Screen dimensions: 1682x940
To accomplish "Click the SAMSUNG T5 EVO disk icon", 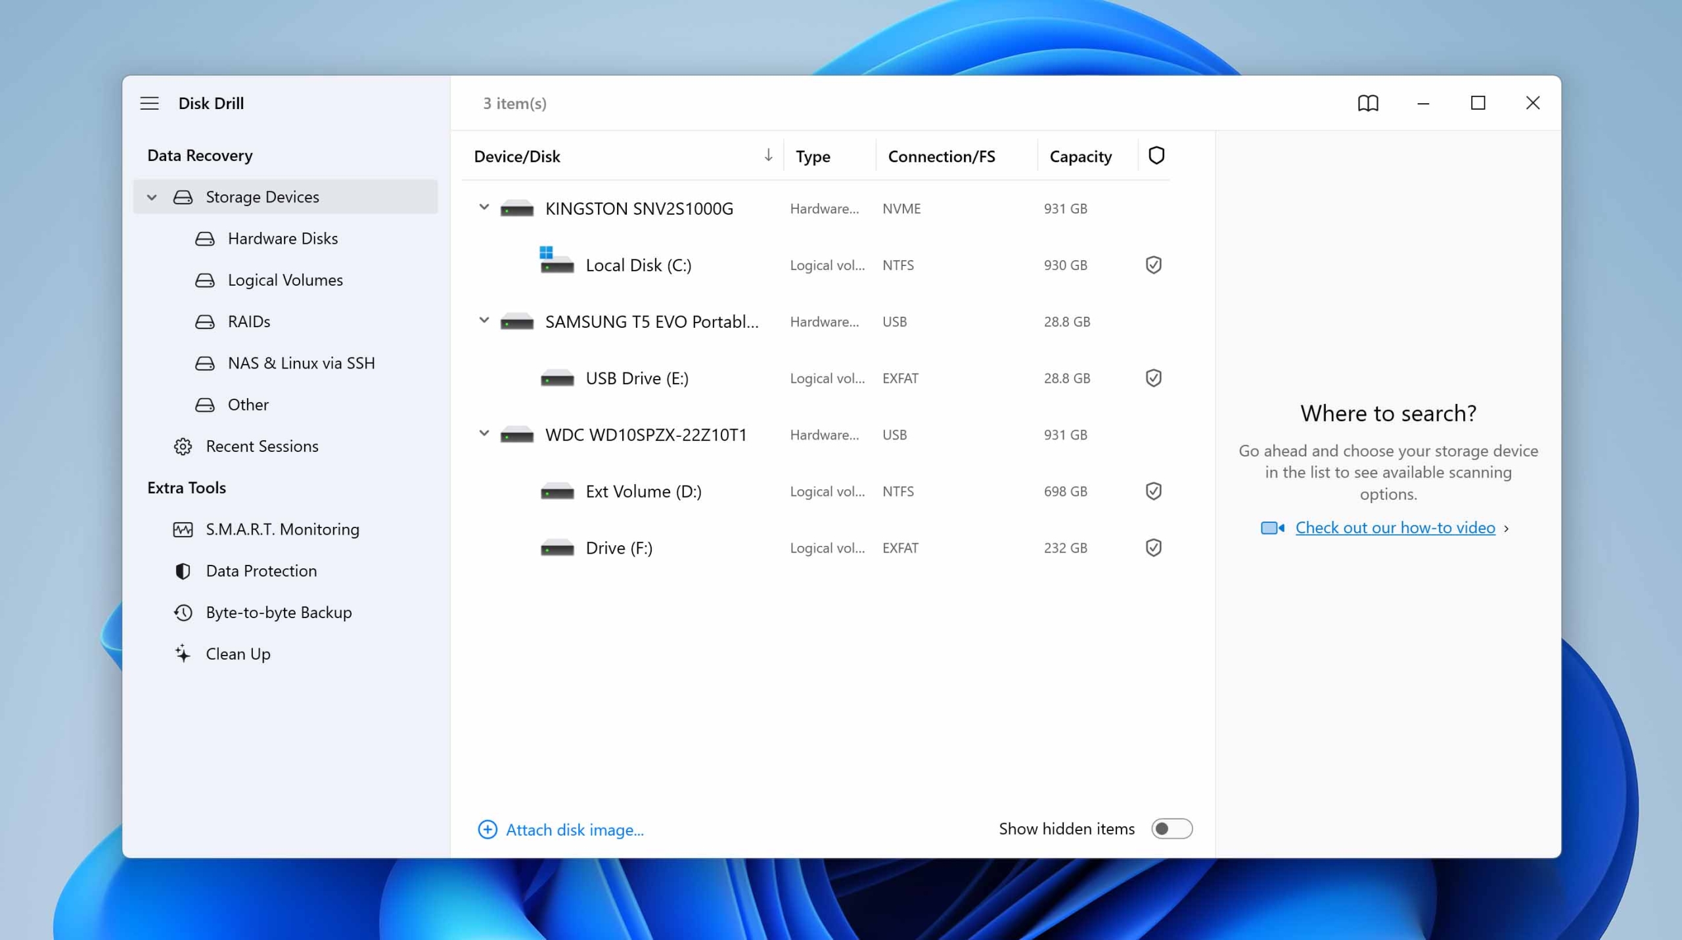I will pyautogui.click(x=517, y=322).
